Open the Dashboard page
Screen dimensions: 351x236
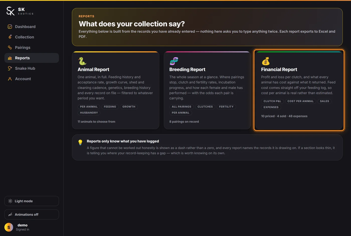32,27
